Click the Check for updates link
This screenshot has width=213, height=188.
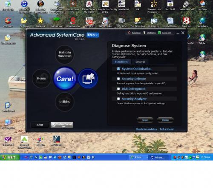pyautogui.click(x=146, y=129)
